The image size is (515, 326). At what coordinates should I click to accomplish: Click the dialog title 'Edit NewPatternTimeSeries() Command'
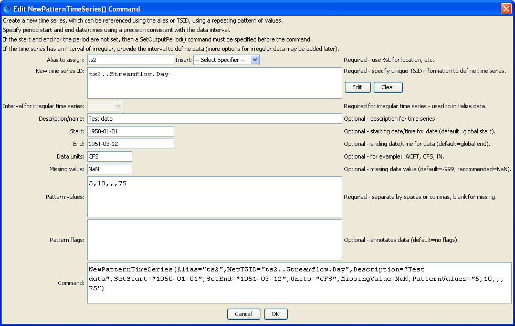coord(77,9)
